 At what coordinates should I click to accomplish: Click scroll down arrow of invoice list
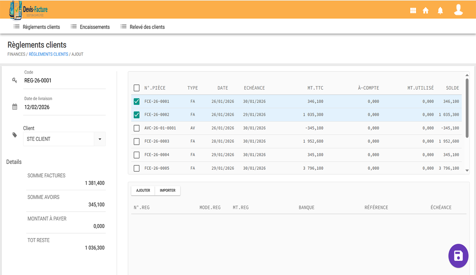coord(467,170)
